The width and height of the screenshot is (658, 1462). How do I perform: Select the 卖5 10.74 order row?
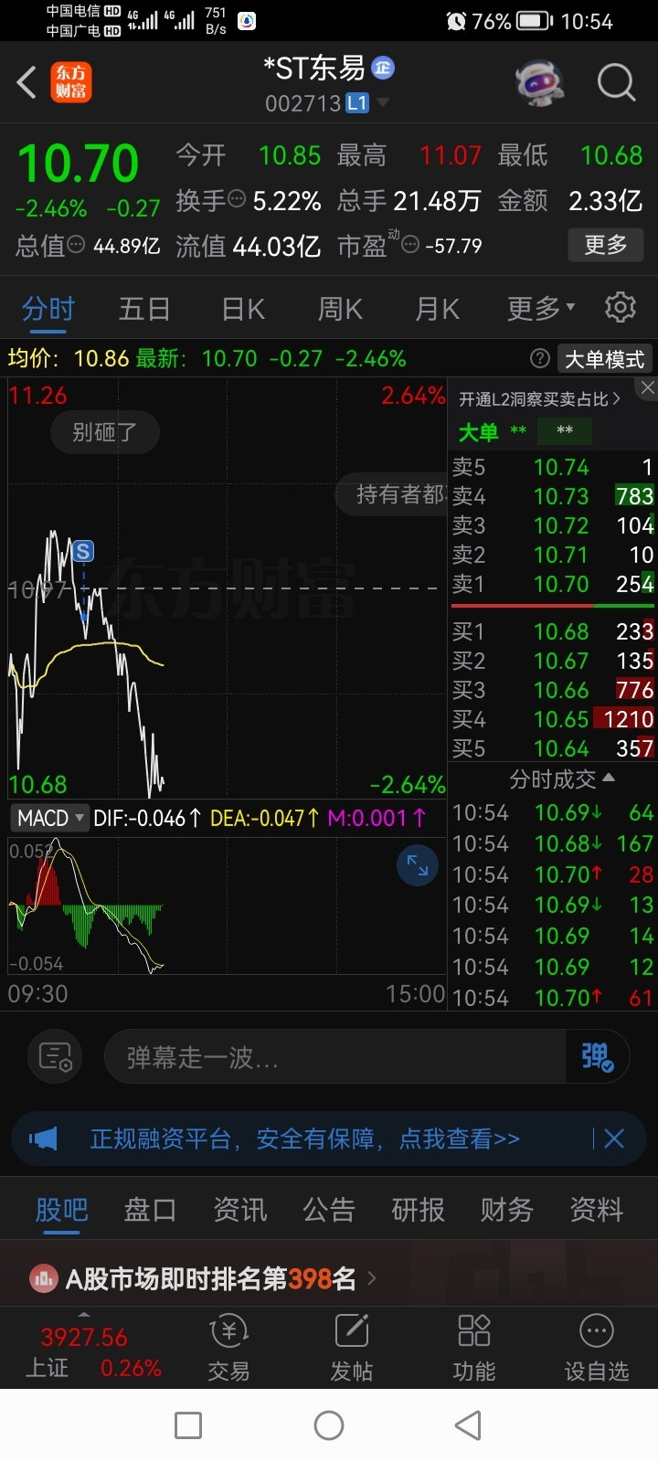[552, 467]
